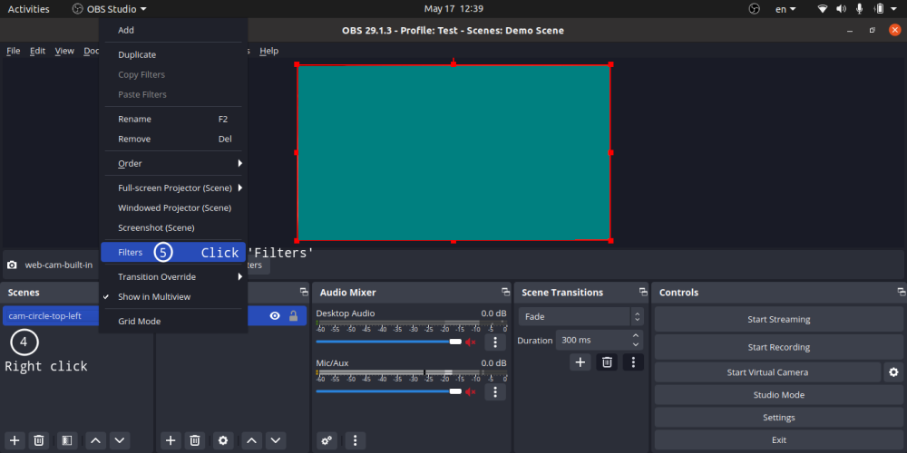Expand Transition Override submenu

(x=173, y=276)
